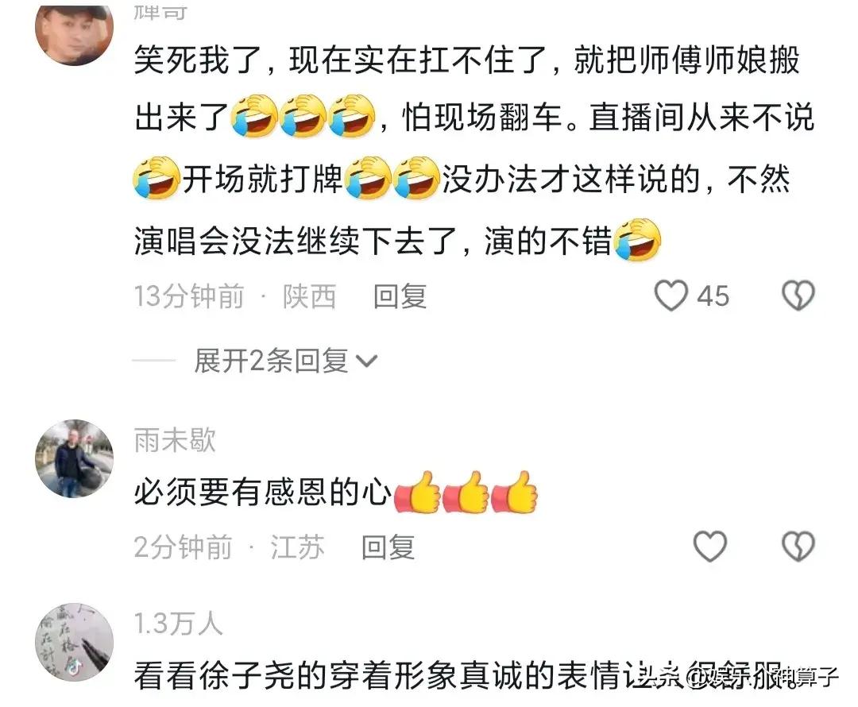
Task: Like the comment with 45 likes
Action: [x=671, y=296]
